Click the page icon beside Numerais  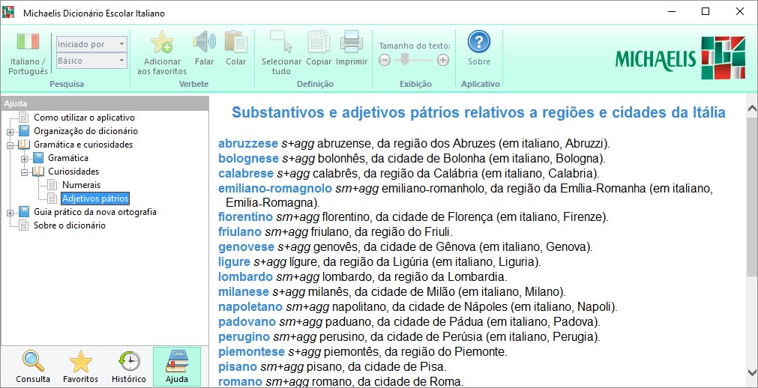(x=52, y=185)
